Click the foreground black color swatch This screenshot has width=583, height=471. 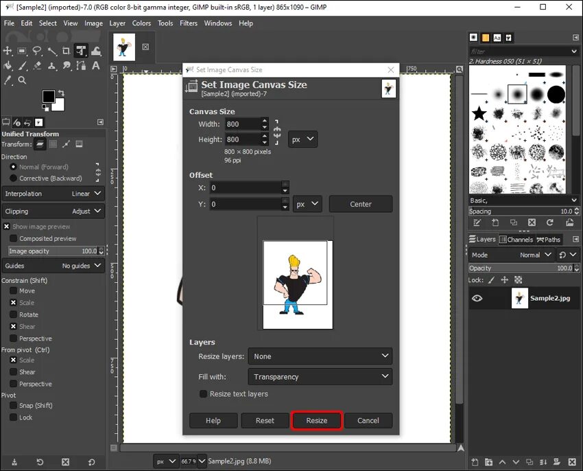coord(48,96)
